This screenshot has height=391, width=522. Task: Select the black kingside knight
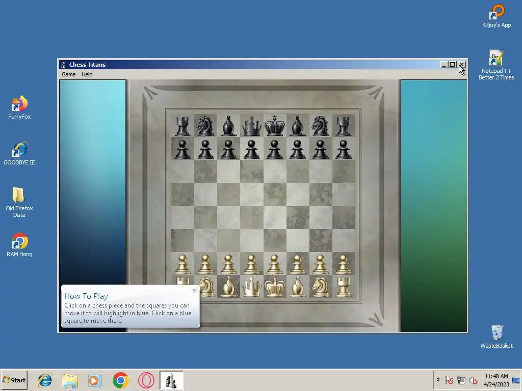pos(320,126)
